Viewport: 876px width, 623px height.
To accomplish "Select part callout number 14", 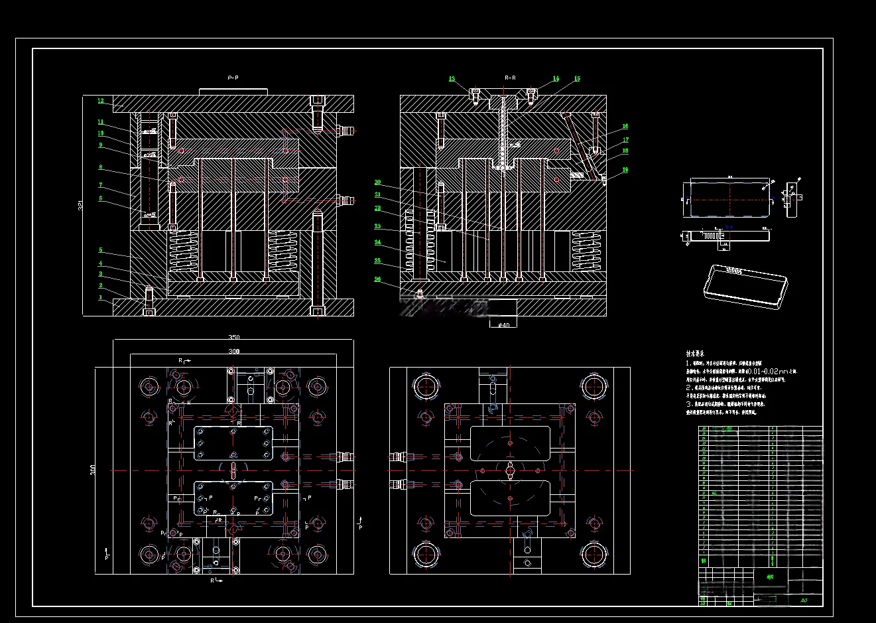I will click(x=556, y=79).
